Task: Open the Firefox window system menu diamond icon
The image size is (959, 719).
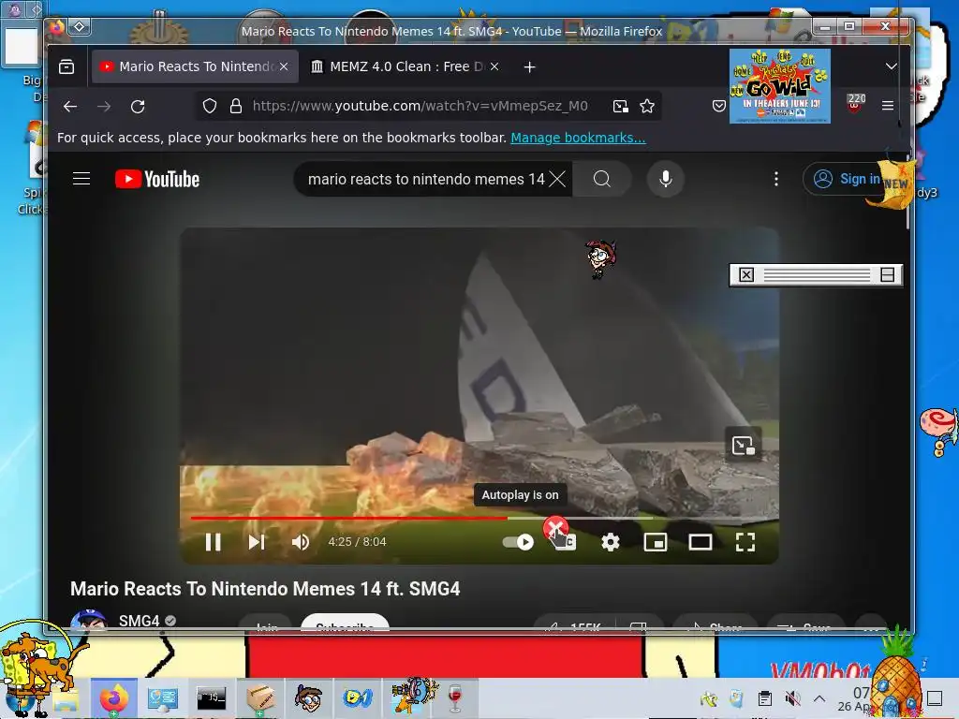Action: tap(80, 27)
